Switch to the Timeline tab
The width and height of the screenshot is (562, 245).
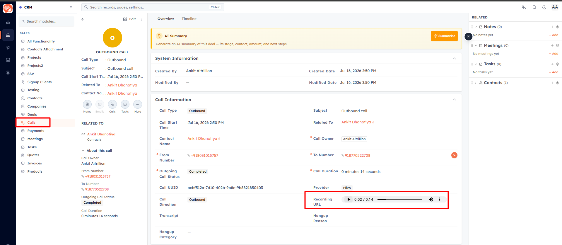coord(189,19)
